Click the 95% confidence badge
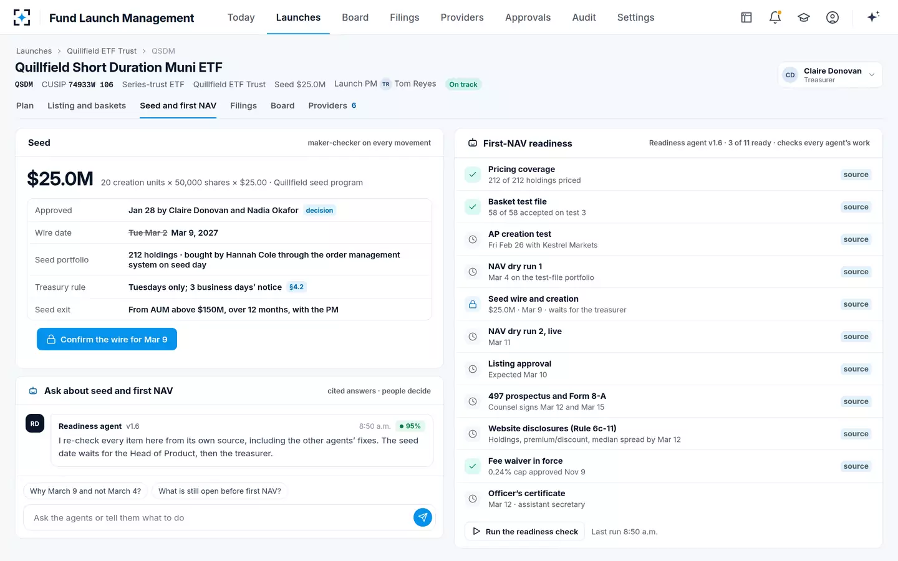The width and height of the screenshot is (898, 561). [410, 426]
